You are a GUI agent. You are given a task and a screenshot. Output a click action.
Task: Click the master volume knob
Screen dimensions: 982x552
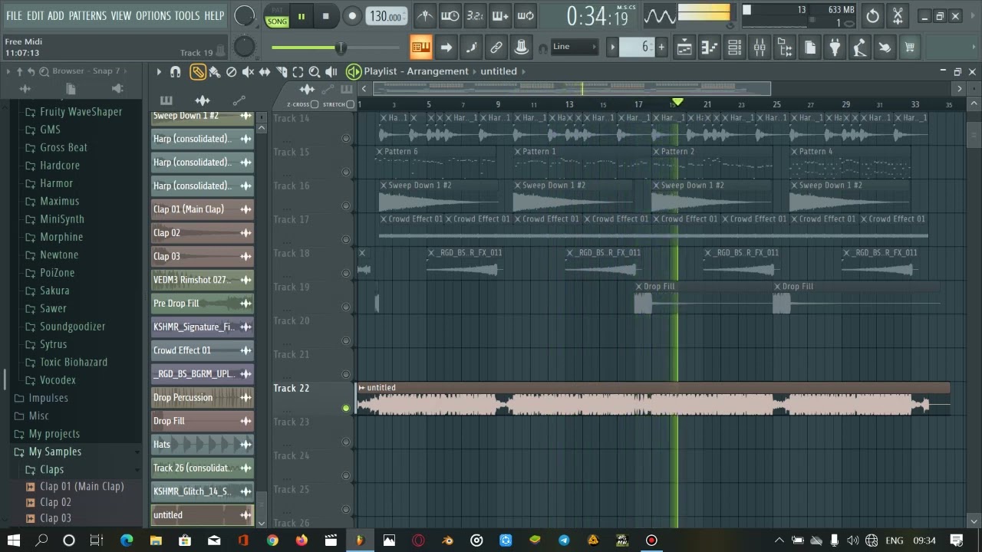[244, 15]
